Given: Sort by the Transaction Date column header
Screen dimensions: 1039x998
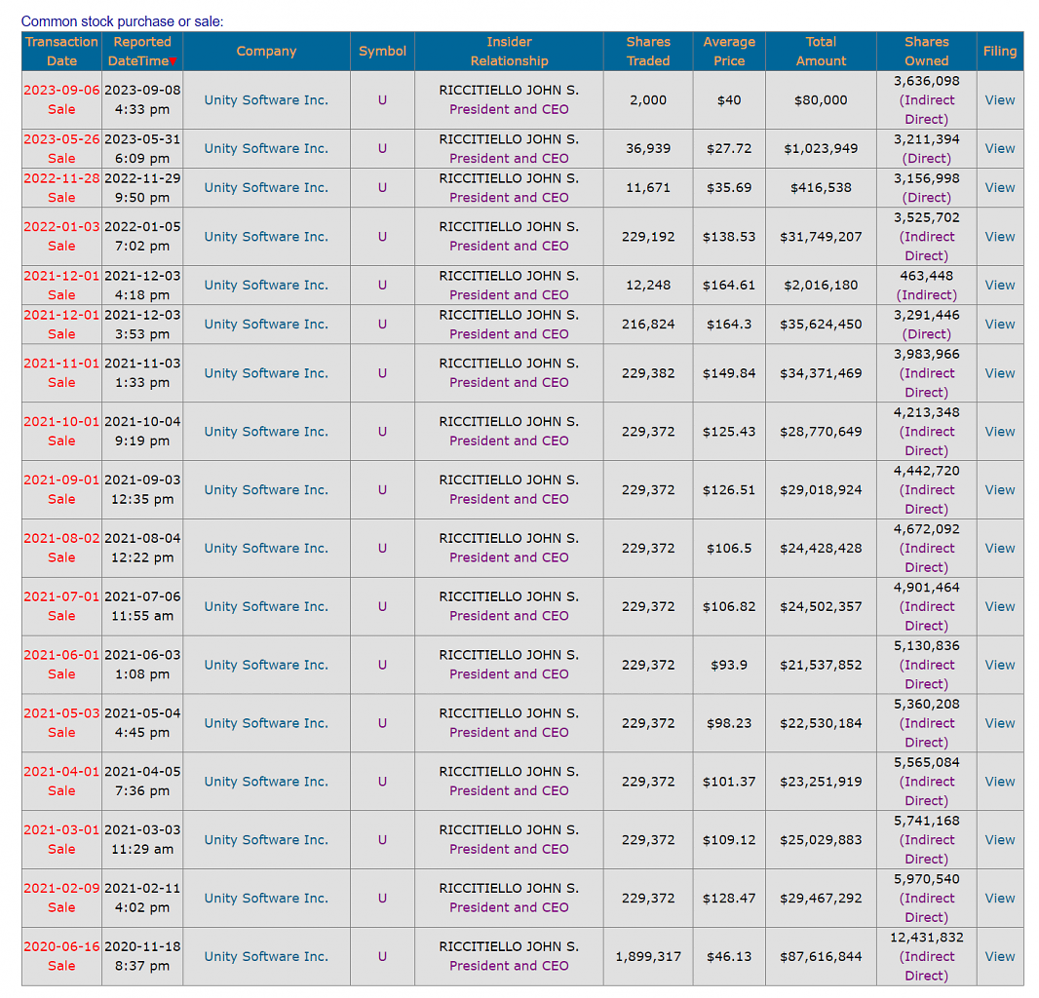Looking at the screenshot, I should click(x=61, y=51).
